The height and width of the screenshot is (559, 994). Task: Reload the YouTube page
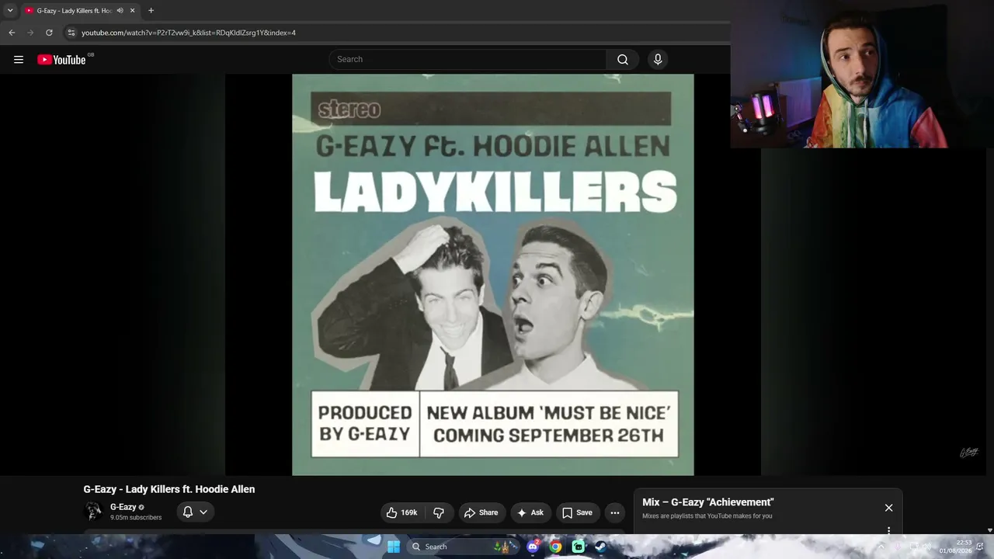[49, 33]
